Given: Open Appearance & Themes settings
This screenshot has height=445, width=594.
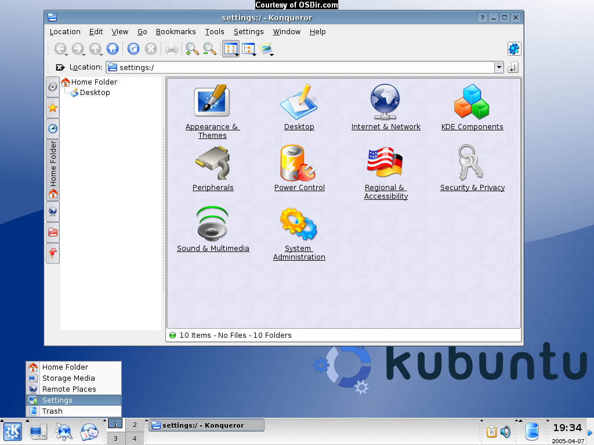Looking at the screenshot, I should (212, 112).
